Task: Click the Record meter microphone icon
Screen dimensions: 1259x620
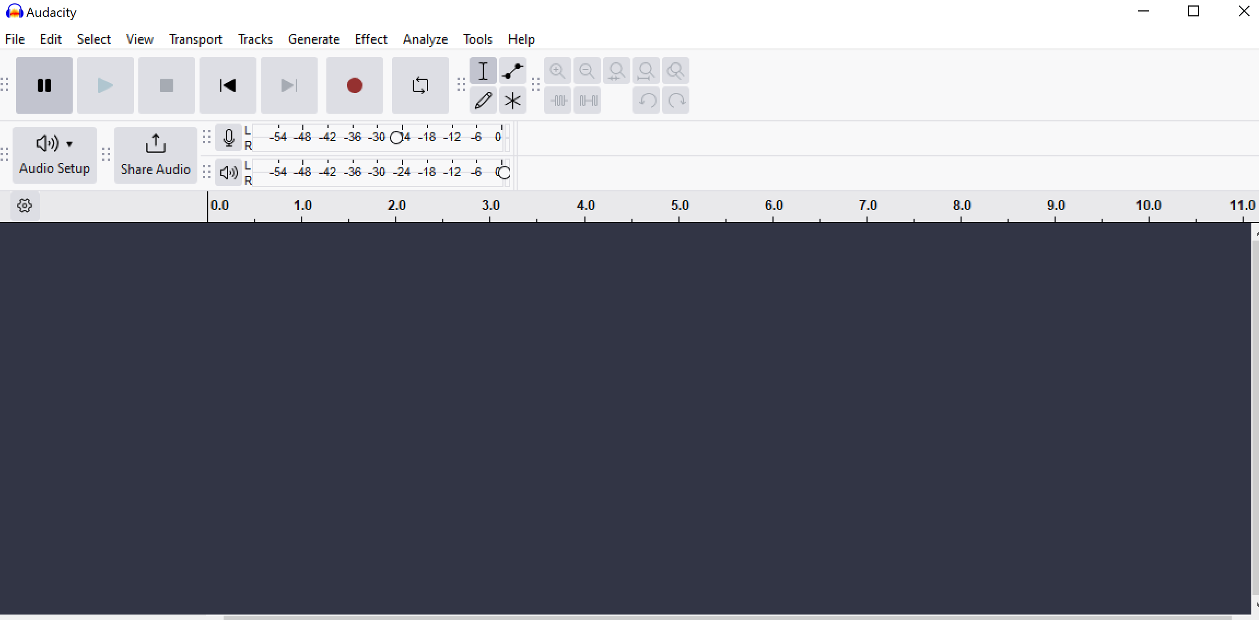Action: [x=229, y=138]
